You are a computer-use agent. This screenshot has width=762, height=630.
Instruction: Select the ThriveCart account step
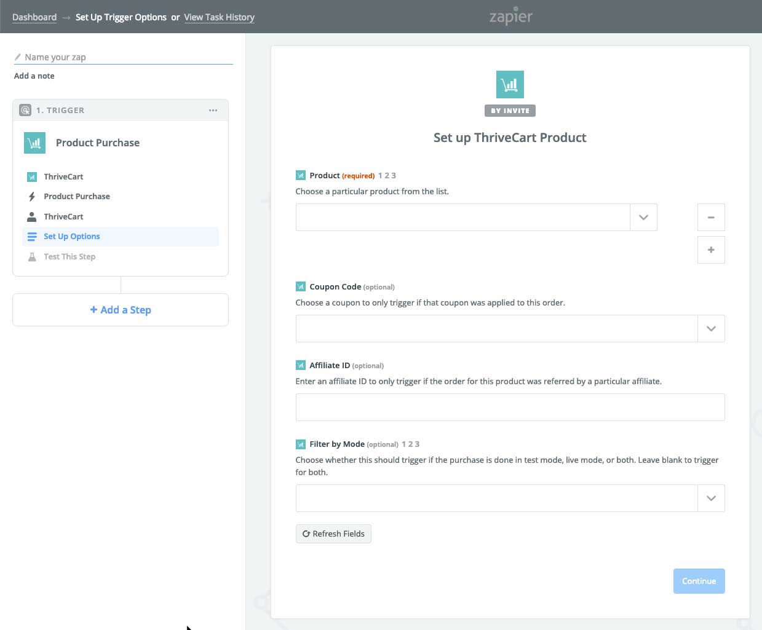(x=121, y=217)
